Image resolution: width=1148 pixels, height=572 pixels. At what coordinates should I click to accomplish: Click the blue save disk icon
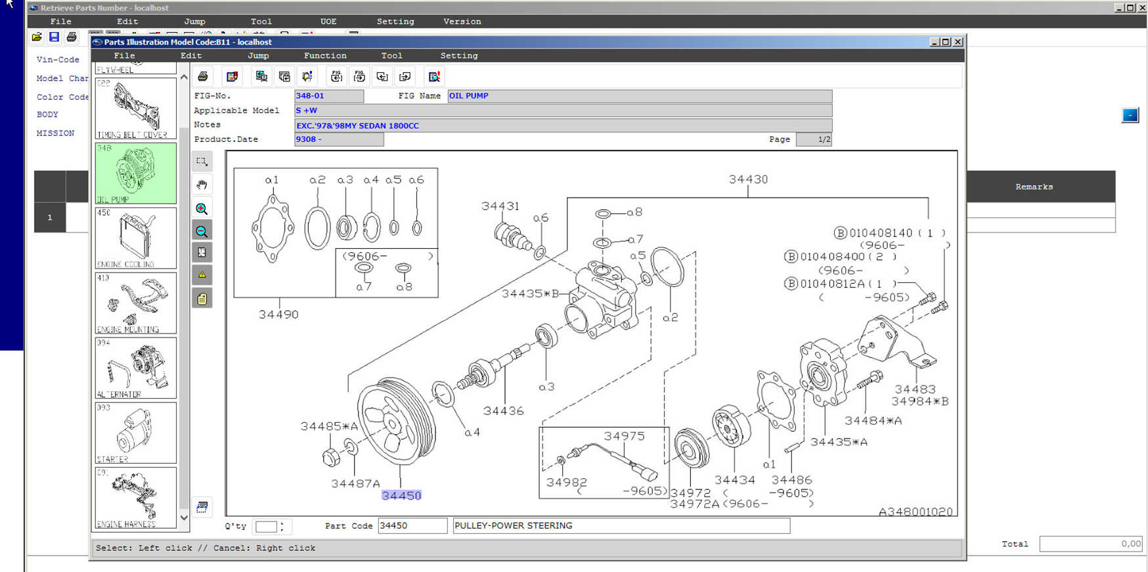click(54, 37)
